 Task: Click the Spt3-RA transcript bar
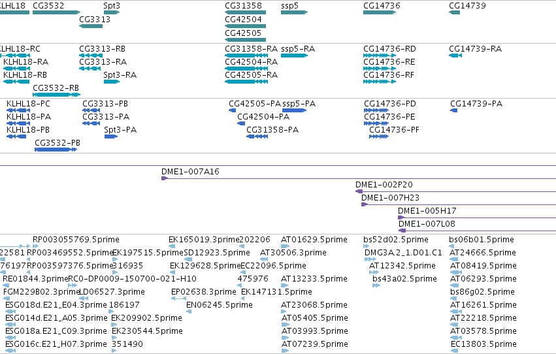[112, 82]
